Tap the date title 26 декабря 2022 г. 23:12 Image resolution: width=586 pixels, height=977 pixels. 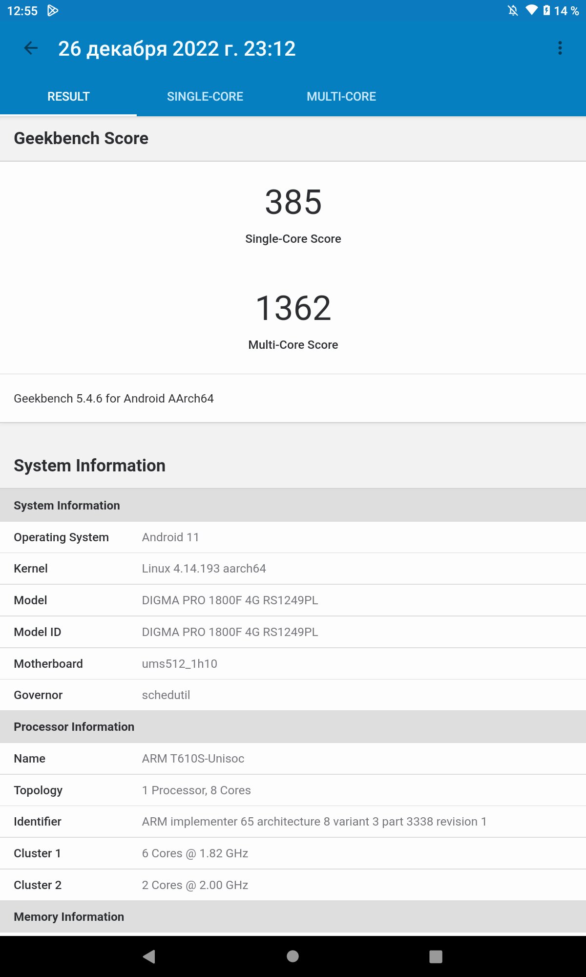click(177, 48)
